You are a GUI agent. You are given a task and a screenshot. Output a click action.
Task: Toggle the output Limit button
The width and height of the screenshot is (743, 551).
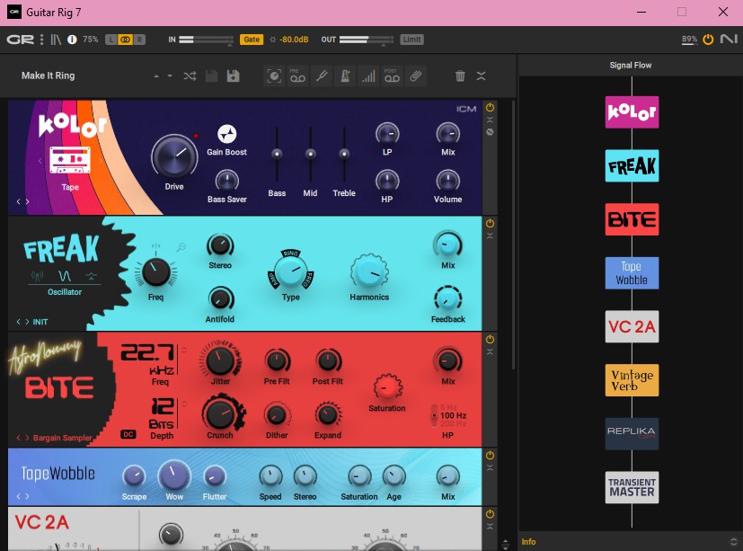pyautogui.click(x=411, y=40)
